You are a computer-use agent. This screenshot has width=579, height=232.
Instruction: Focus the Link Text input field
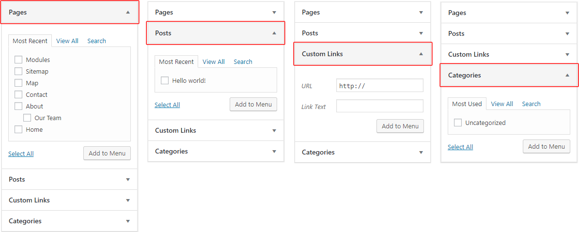click(379, 106)
